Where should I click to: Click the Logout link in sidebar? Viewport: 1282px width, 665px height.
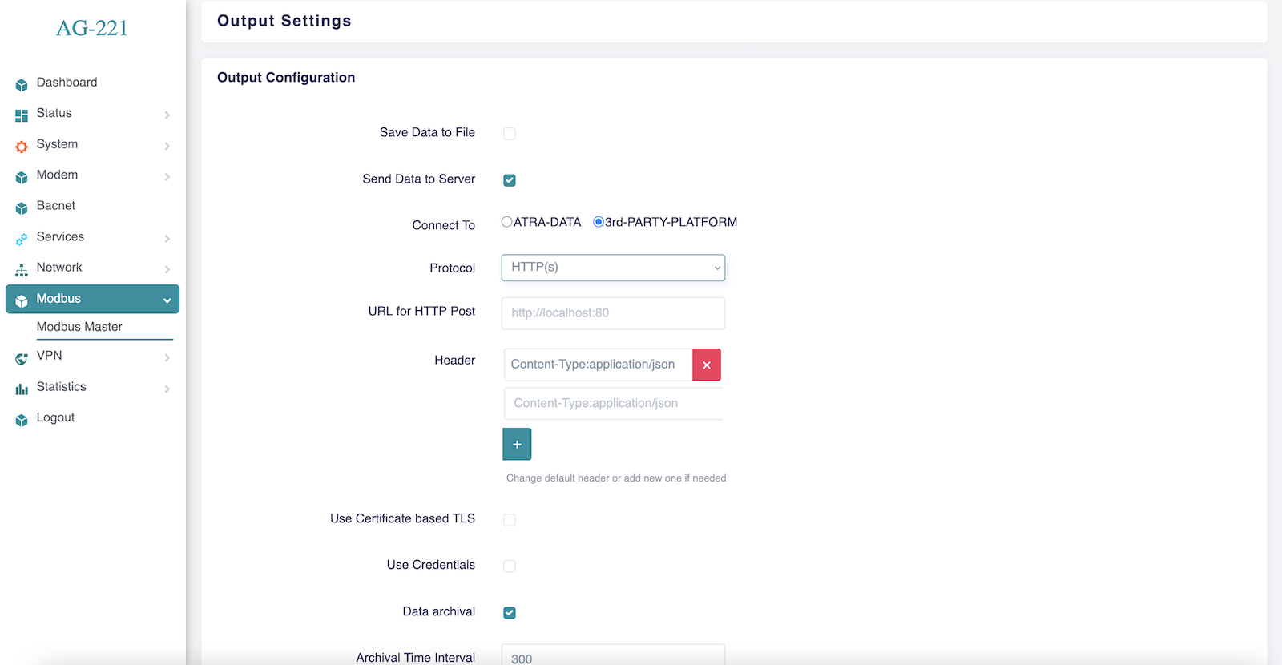[x=55, y=417]
